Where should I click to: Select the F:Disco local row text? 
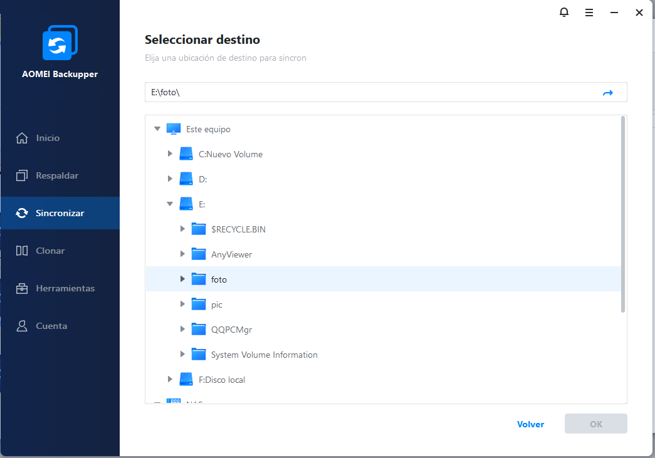point(222,380)
